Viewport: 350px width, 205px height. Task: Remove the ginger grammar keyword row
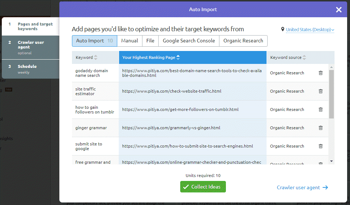click(321, 128)
